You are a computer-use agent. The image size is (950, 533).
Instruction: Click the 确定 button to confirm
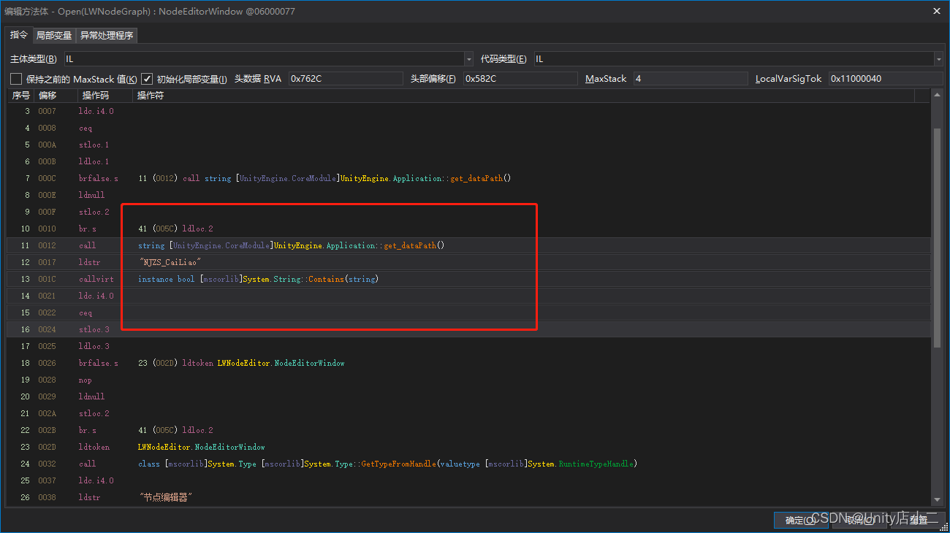coord(800,519)
